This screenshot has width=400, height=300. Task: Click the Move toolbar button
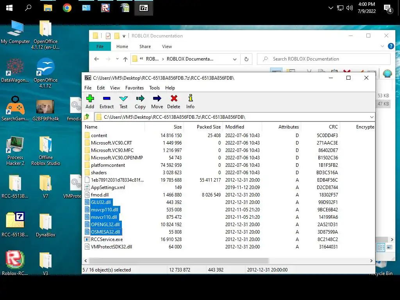pos(157,102)
